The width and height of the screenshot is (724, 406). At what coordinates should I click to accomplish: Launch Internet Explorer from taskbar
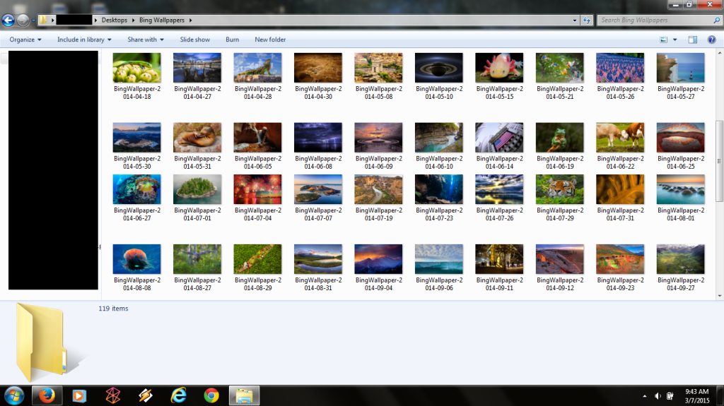point(179,396)
